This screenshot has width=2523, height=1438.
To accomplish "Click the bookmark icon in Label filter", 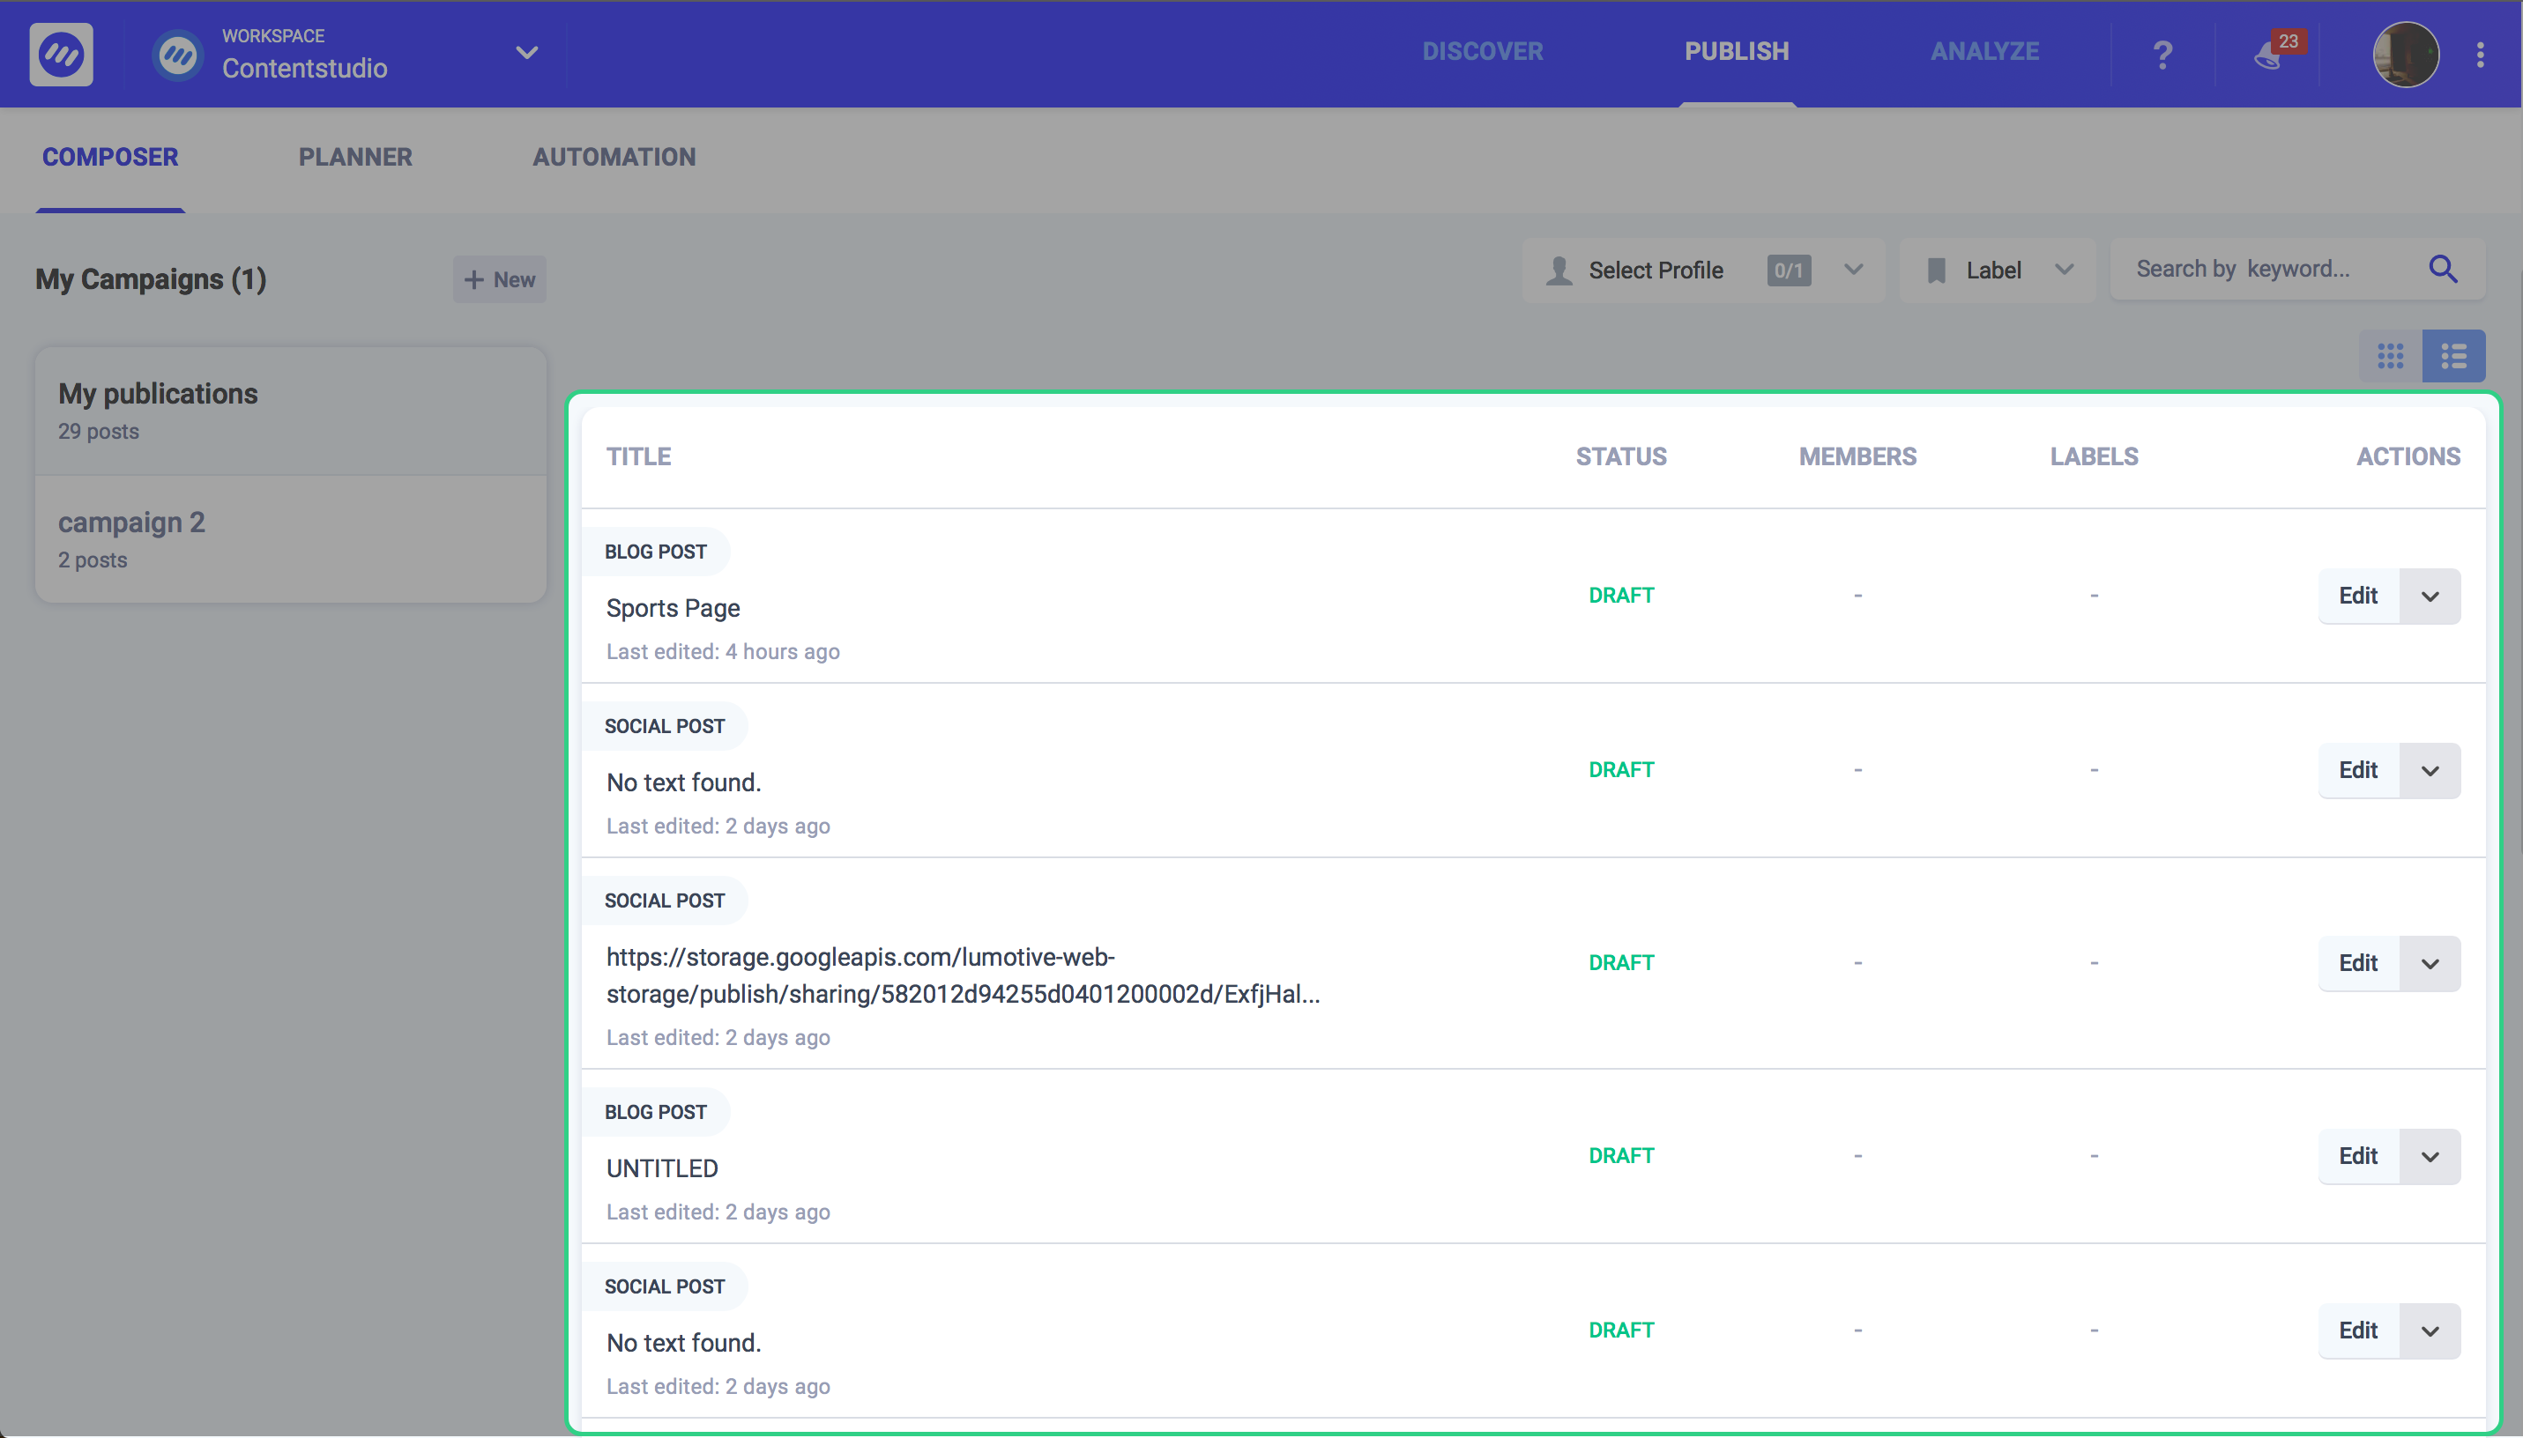I will [x=1936, y=271].
